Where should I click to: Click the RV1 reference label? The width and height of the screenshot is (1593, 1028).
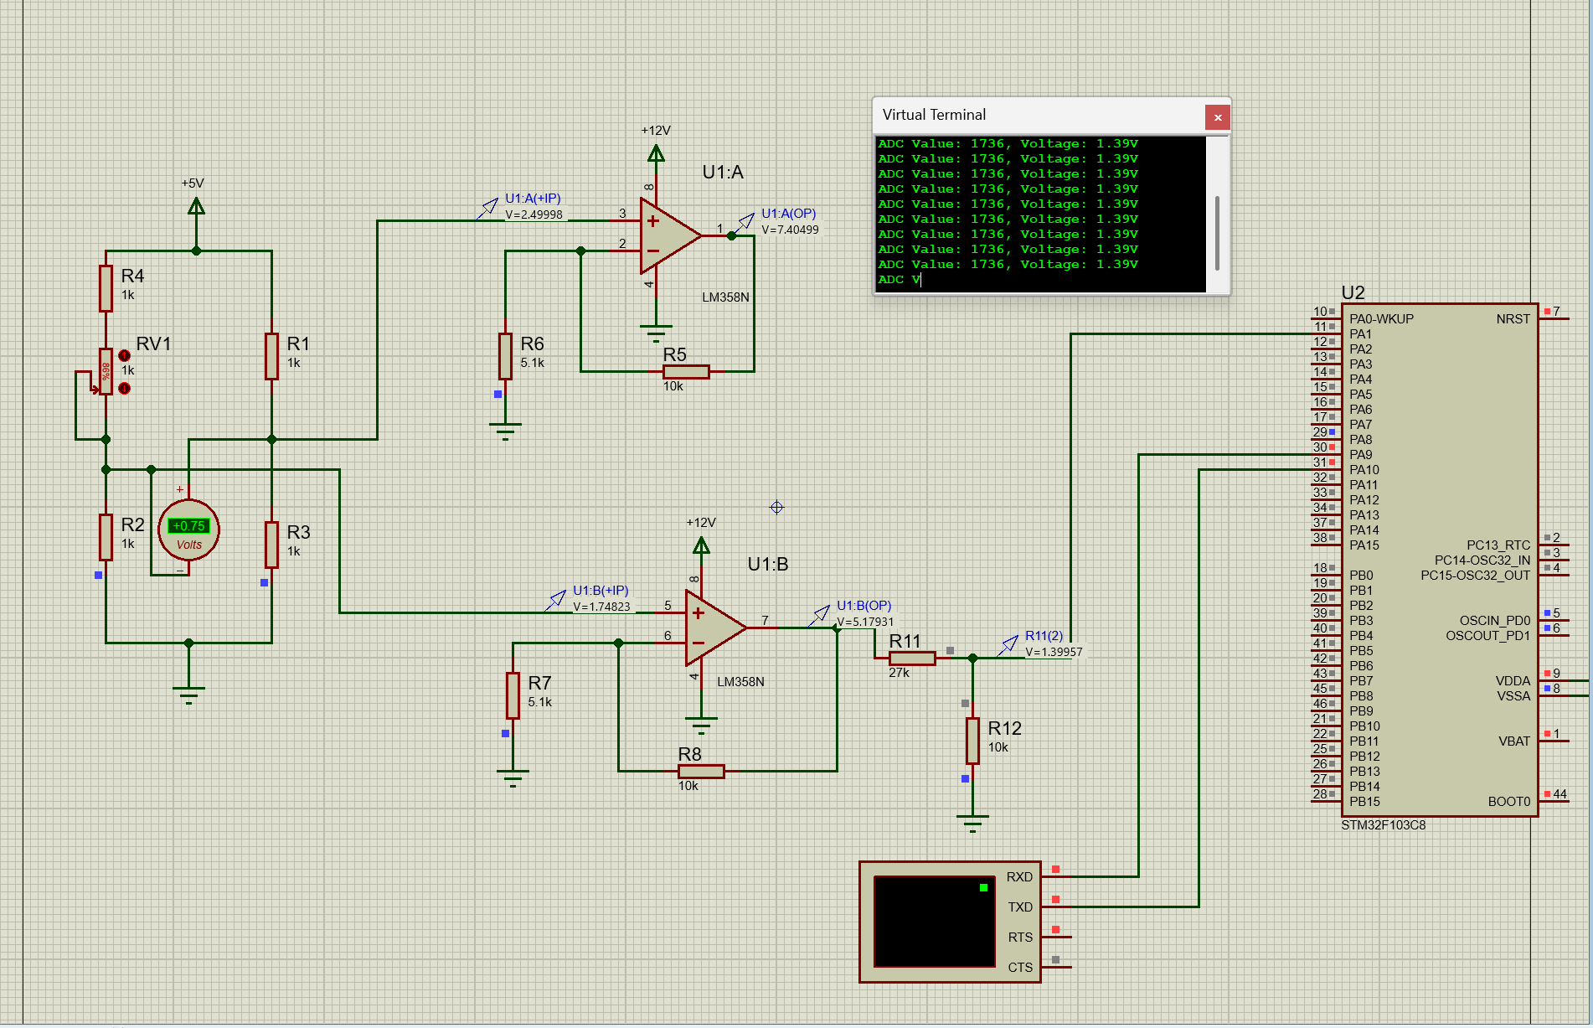point(153,344)
